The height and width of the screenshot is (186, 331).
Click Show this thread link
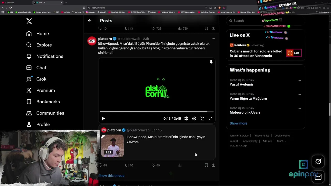tap(111, 176)
